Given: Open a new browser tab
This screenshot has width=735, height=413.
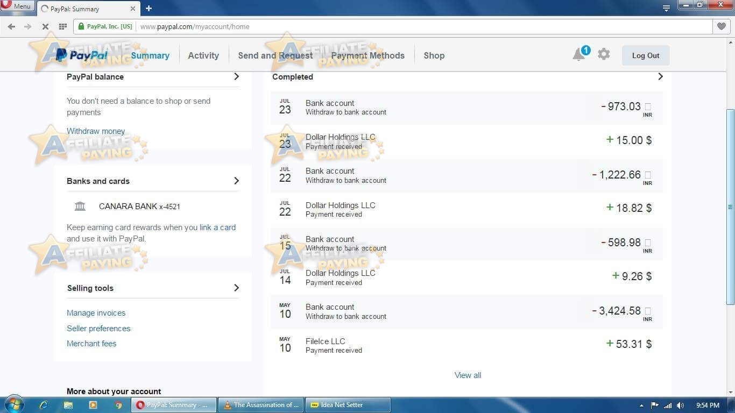Looking at the screenshot, I should tap(149, 8).
